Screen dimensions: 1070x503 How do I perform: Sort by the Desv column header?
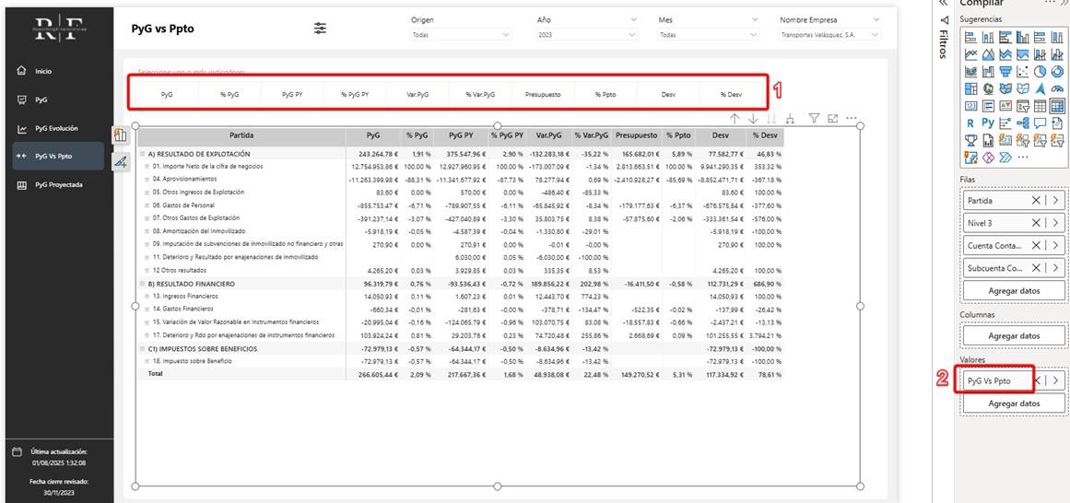[x=722, y=135]
